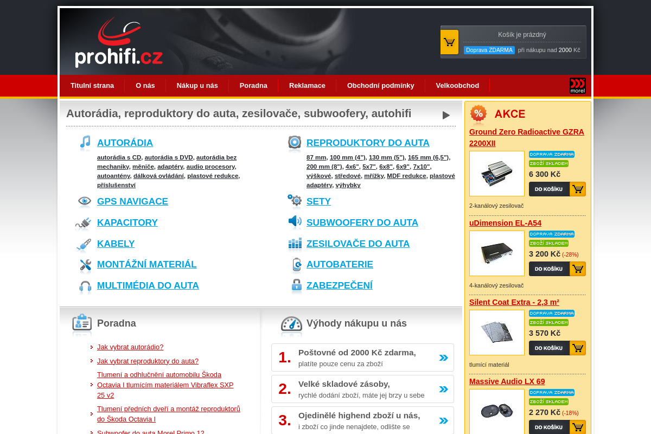This screenshot has width=651, height=434.
Task: Click the padlock icon beside ZABEZPEČENÍ
Action: pyautogui.click(x=295, y=285)
